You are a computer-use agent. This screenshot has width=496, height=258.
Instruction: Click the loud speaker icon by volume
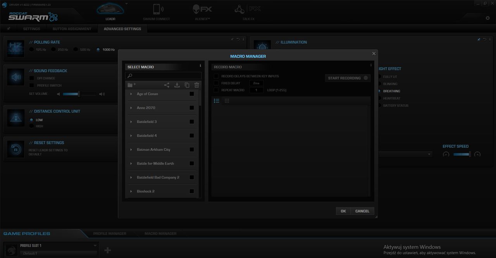[102, 94]
